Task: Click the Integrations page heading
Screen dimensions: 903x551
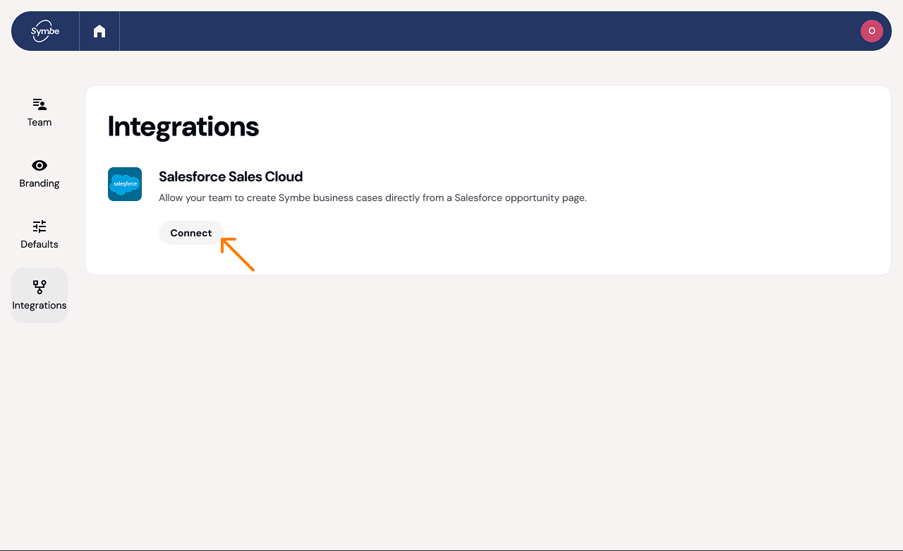Action: (x=183, y=126)
